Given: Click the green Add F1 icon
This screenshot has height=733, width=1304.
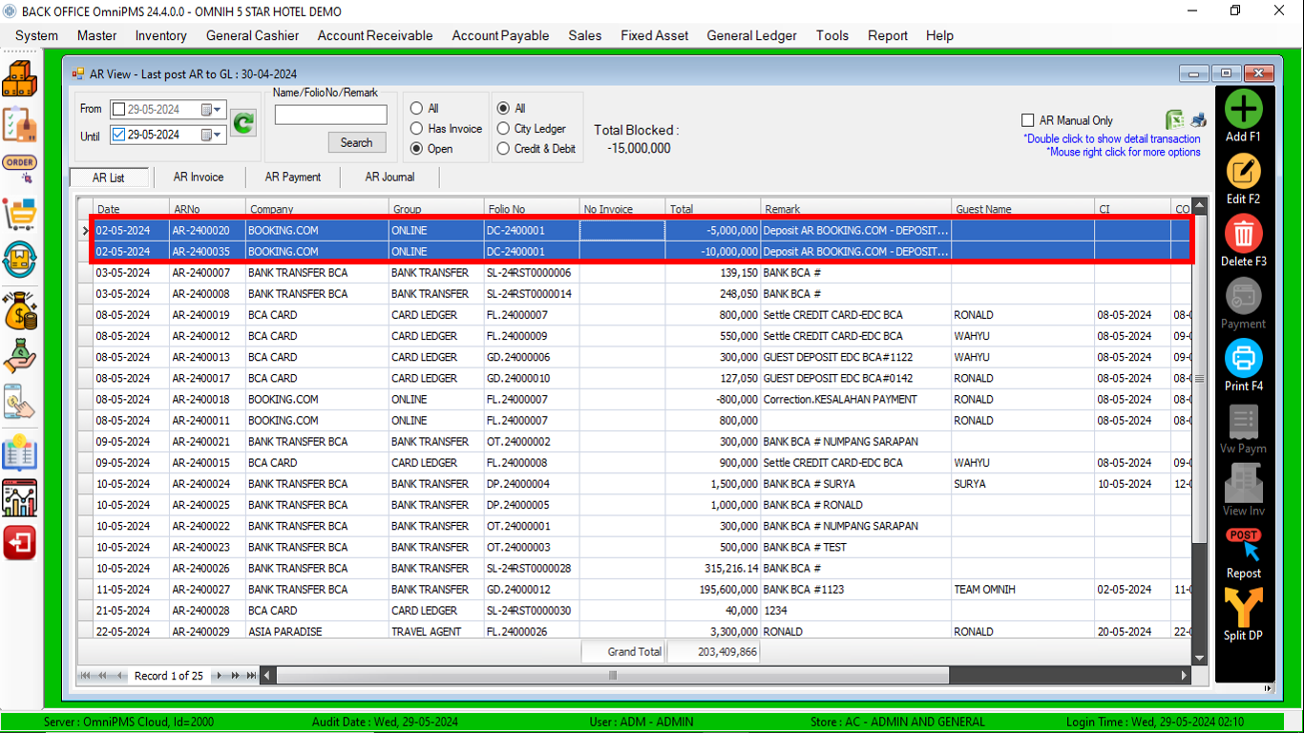Looking at the screenshot, I should click(x=1243, y=110).
